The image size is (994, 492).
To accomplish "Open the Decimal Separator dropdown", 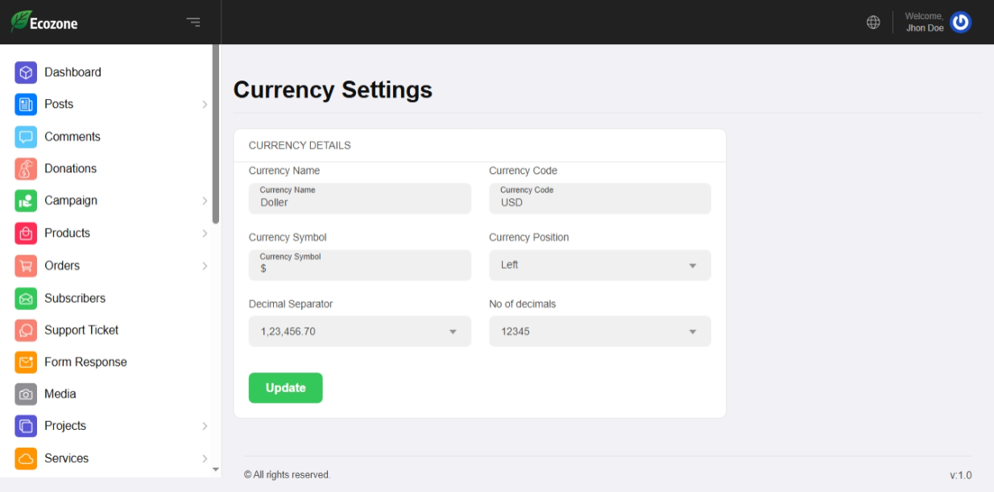I will pos(359,331).
